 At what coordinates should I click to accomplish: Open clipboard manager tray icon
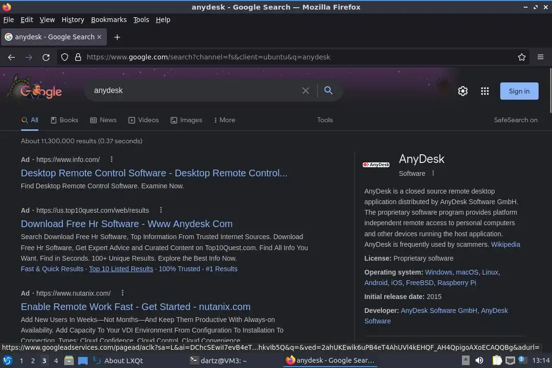click(497, 360)
